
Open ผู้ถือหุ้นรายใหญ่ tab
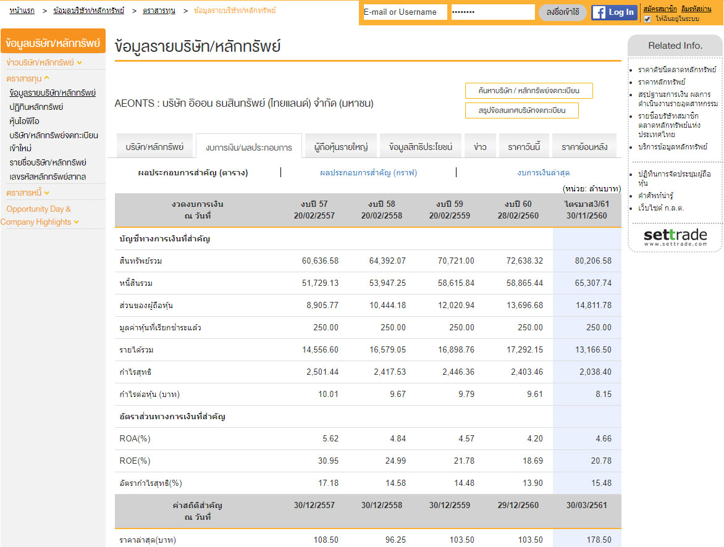click(x=341, y=147)
